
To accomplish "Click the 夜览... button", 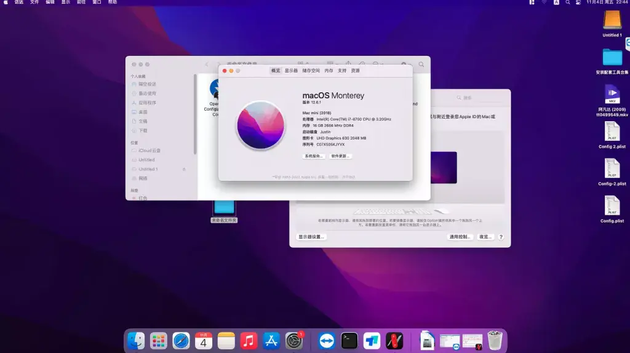I will [485, 237].
